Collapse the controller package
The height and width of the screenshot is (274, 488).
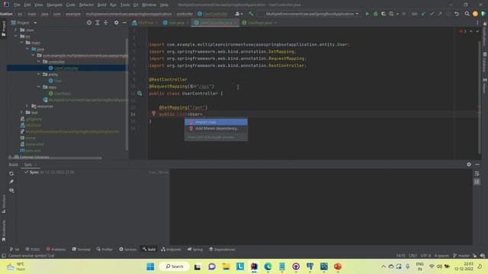39,62
